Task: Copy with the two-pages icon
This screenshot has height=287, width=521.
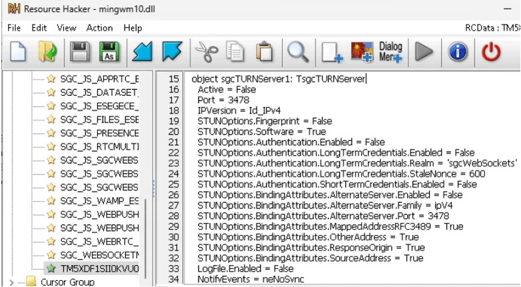Action: pos(235,52)
